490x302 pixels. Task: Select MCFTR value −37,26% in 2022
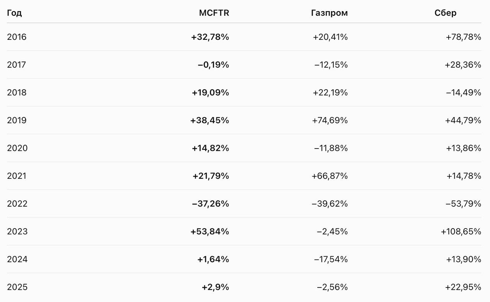coord(211,204)
